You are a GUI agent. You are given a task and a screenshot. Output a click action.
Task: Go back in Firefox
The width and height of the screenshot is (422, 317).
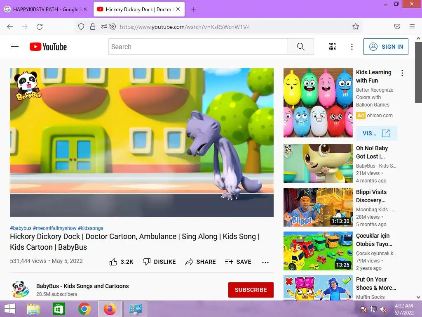pos(10,27)
